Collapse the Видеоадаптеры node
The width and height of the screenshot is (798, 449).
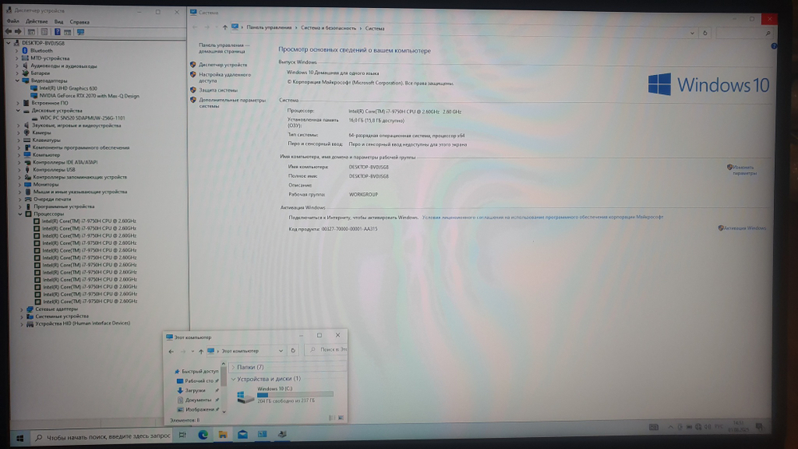pos(17,81)
